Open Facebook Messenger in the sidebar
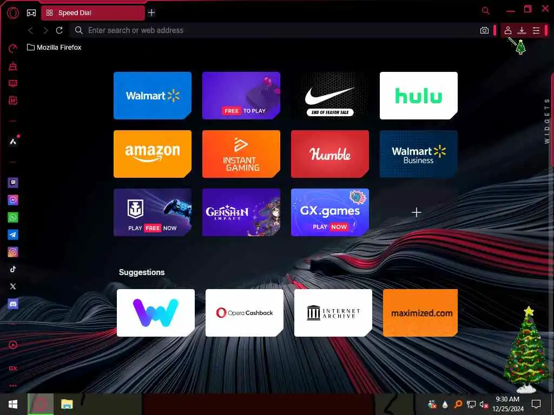 point(13,200)
